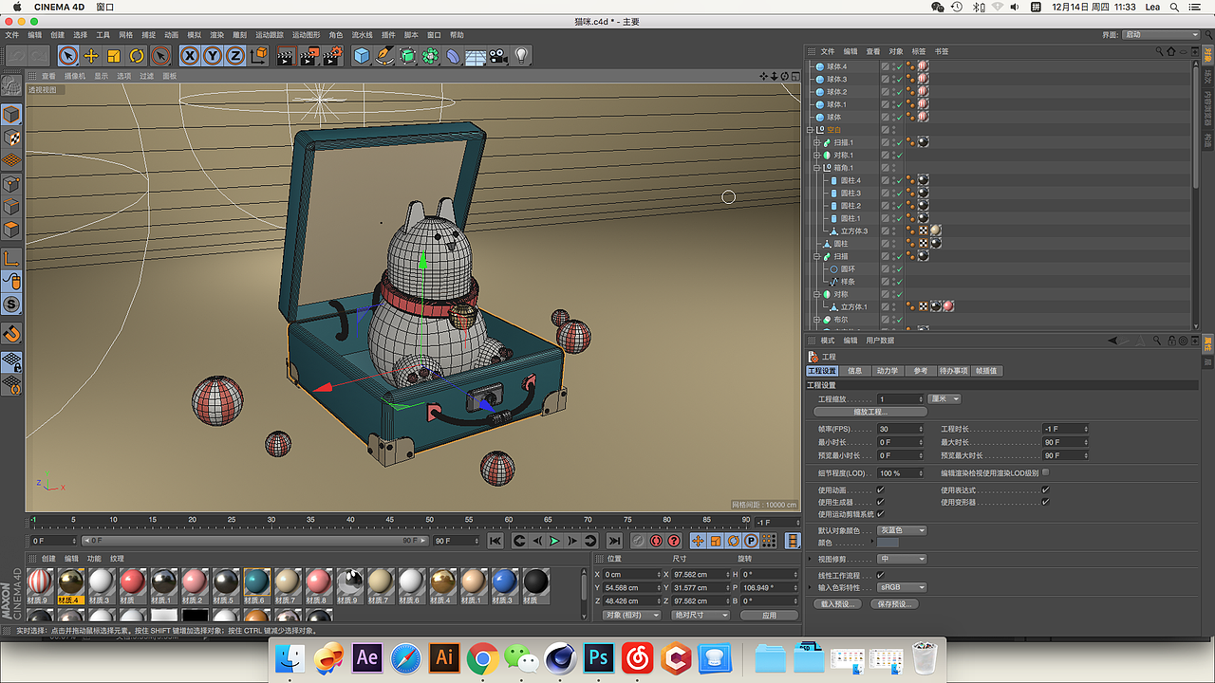Click the 保存预设 button
This screenshot has width=1215, height=683.
(x=895, y=603)
